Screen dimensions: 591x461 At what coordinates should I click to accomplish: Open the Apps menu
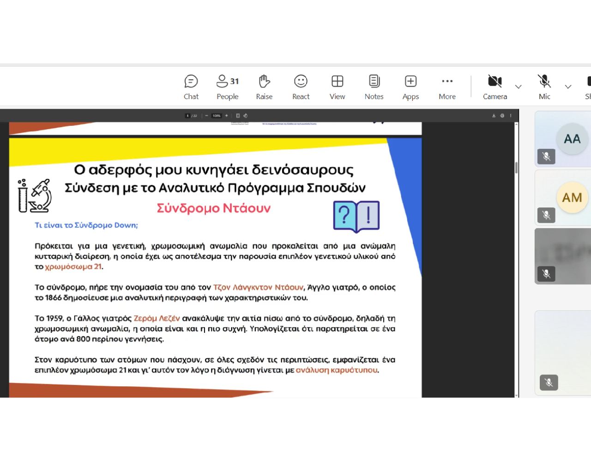[410, 87]
